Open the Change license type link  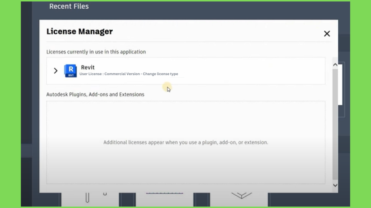coord(161,74)
